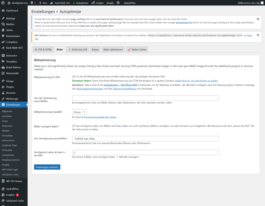Dismiss the SEO-Hinweis notice
265x206 pixels.
258,35
